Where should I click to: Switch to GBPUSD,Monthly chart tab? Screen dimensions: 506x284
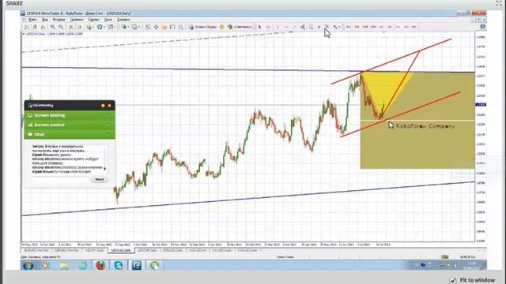66,250
